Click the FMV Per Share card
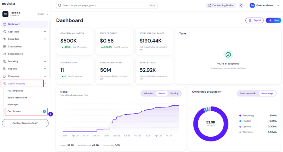This screenshot has width=283, height=152. point(115,42)
